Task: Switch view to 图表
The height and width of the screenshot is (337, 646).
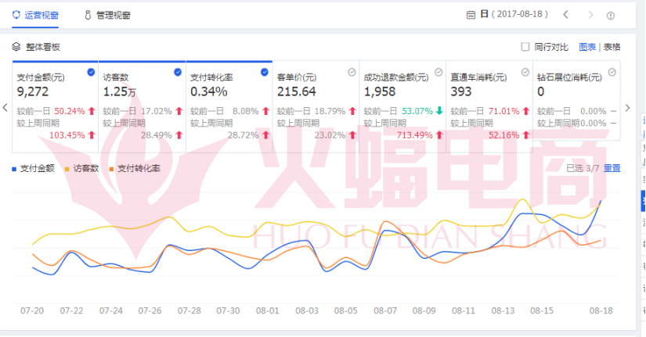Action: tap(587, 47)
